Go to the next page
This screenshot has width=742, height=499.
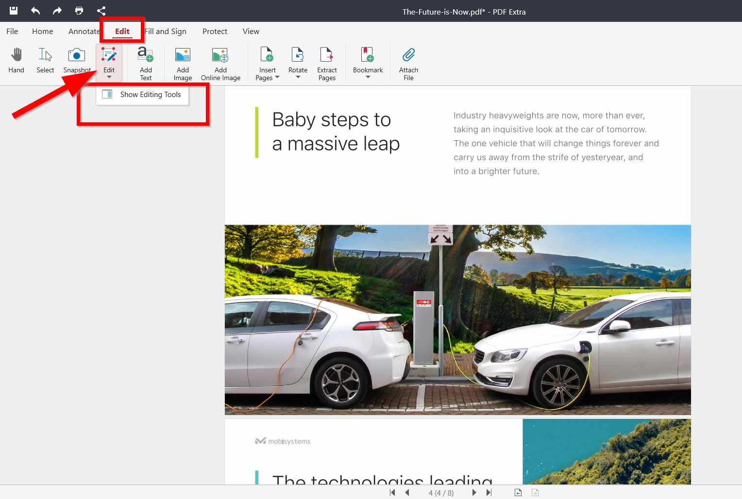[474, 493]
